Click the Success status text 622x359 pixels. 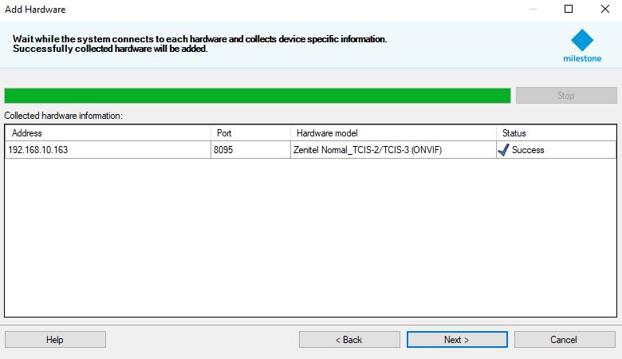(528, 150)
